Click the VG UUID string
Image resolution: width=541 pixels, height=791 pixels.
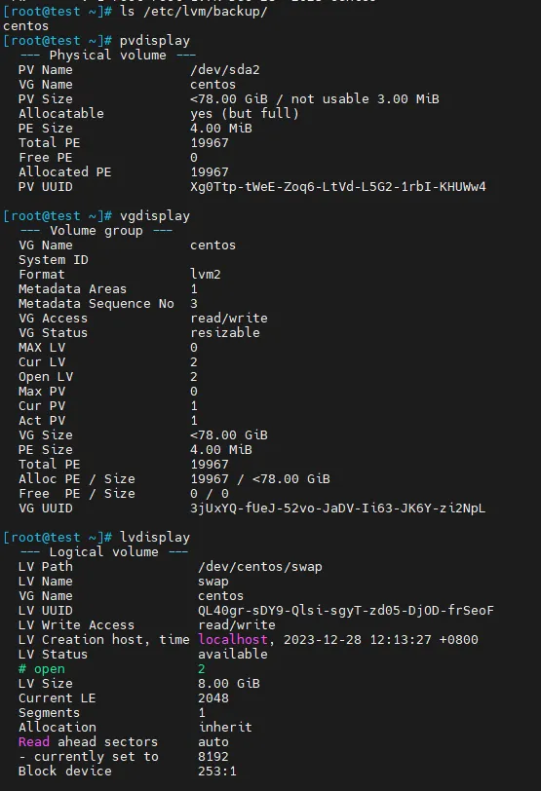coord(338,508)
